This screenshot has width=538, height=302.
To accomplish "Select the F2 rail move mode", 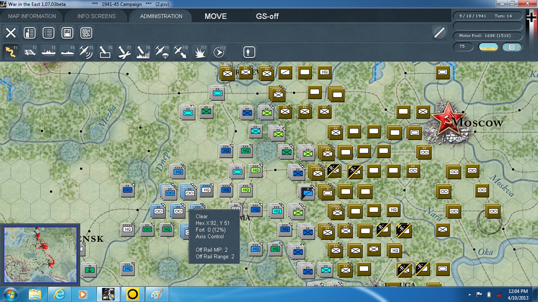I will click(x=30, y=52).
